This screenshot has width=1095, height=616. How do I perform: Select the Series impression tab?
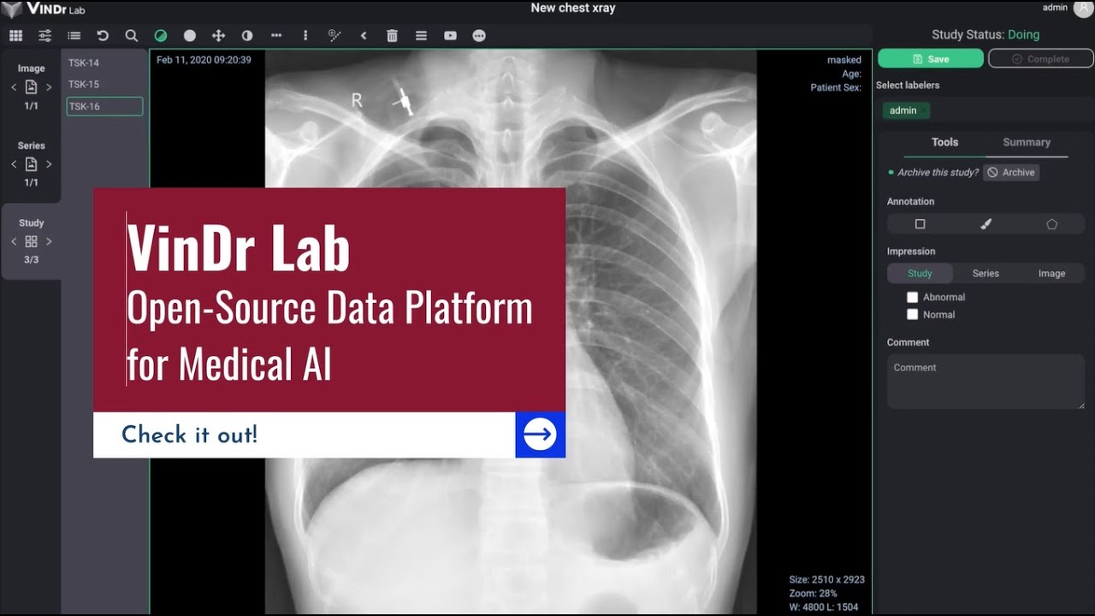pyautogui.click(x=985, y=274)
